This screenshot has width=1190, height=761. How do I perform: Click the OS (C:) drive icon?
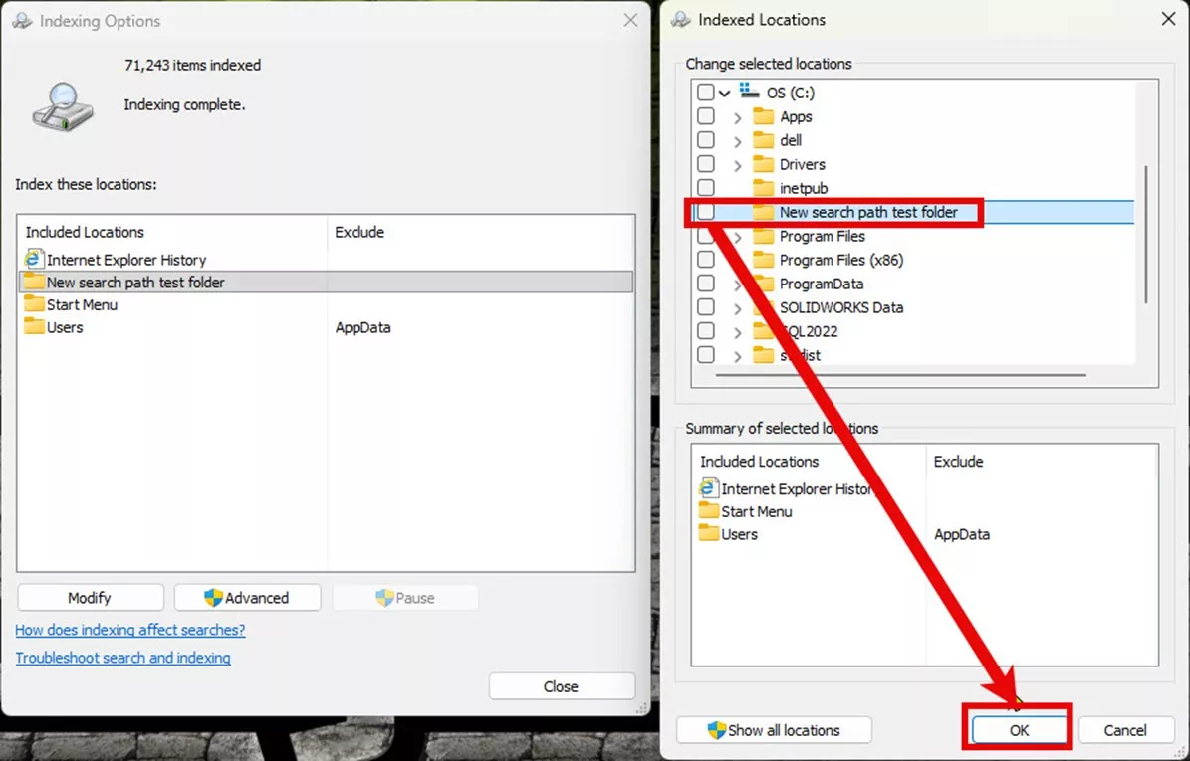[747, 92]
